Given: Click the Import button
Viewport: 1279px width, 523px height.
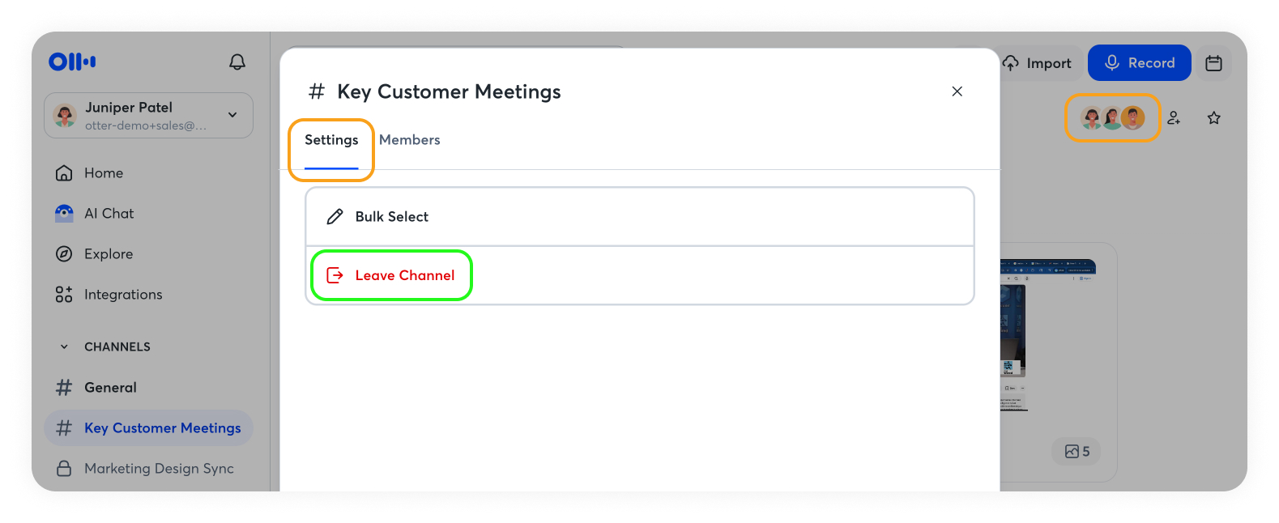Looking at the screenshot, I should pyautogui.click(x=1038, y=63).
